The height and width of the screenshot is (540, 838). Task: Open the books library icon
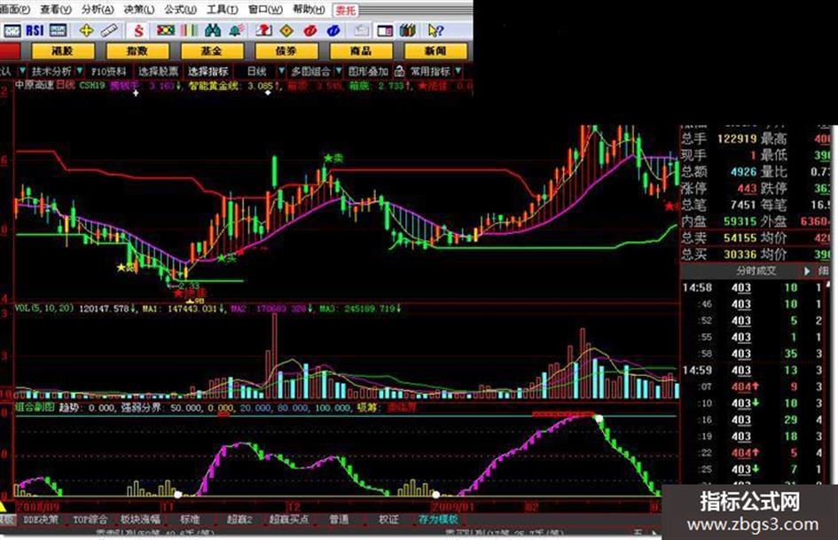coord(408,30)
